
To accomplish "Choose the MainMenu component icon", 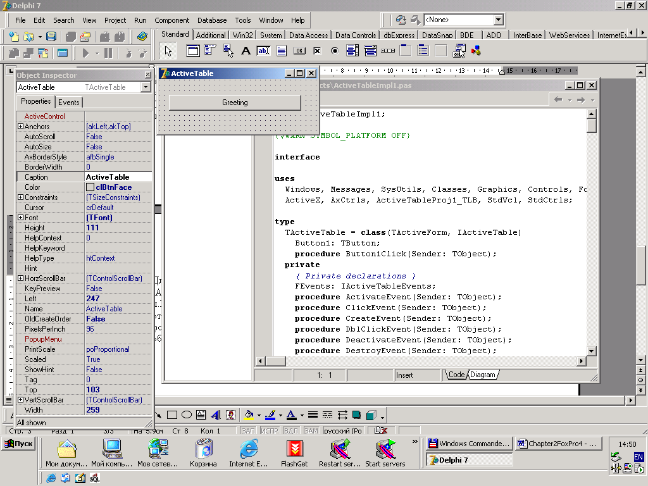I will [210, 51].
